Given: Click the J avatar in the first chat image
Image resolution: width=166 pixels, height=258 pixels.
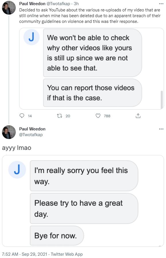Looking at the screenshot, I should click(x=31, y=37).
